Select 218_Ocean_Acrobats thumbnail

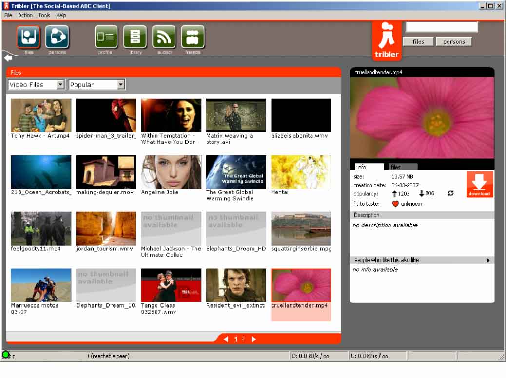[41, 172]
